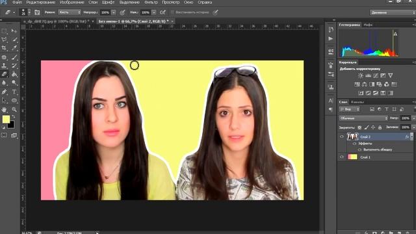Click foreground yellow color swatch
The image size is (416, 234).
(6, 119)
